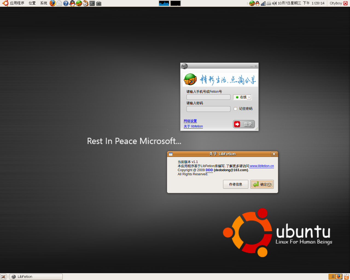Click the DDD author link

point(209,170)
